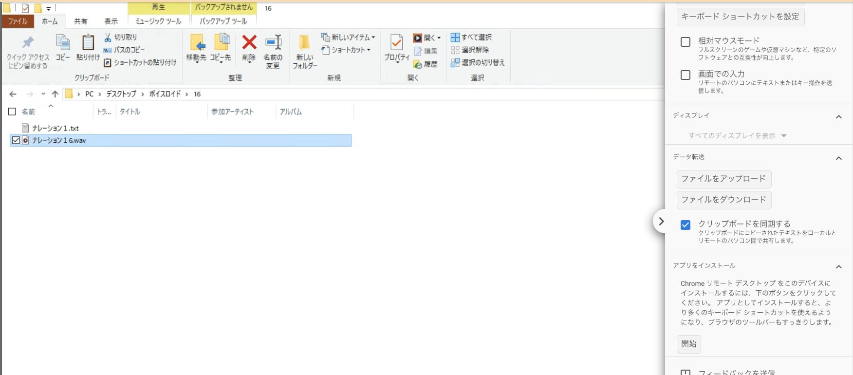Click the Rename (名前の変更) icon

pyautogui.click(x=273, y=42)
